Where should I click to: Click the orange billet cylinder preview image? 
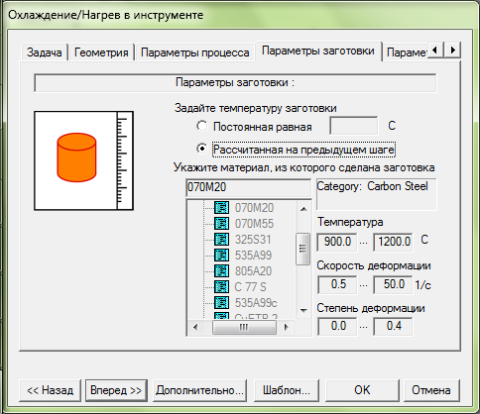pos(83,160)
